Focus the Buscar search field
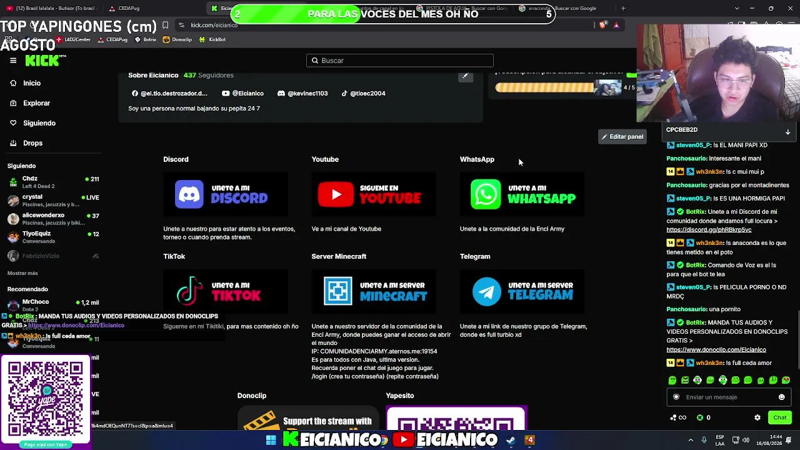The width and height of the screenshot is (800, 450). click(x=400, y=61)
